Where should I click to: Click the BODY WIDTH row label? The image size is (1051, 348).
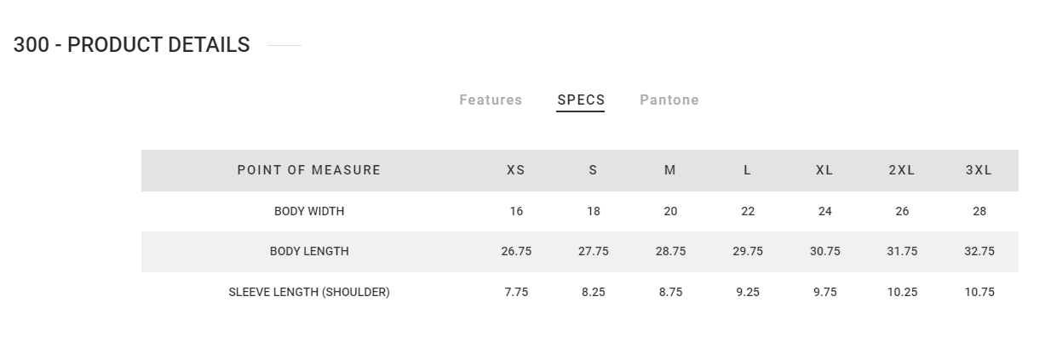[x=309, y=211]
